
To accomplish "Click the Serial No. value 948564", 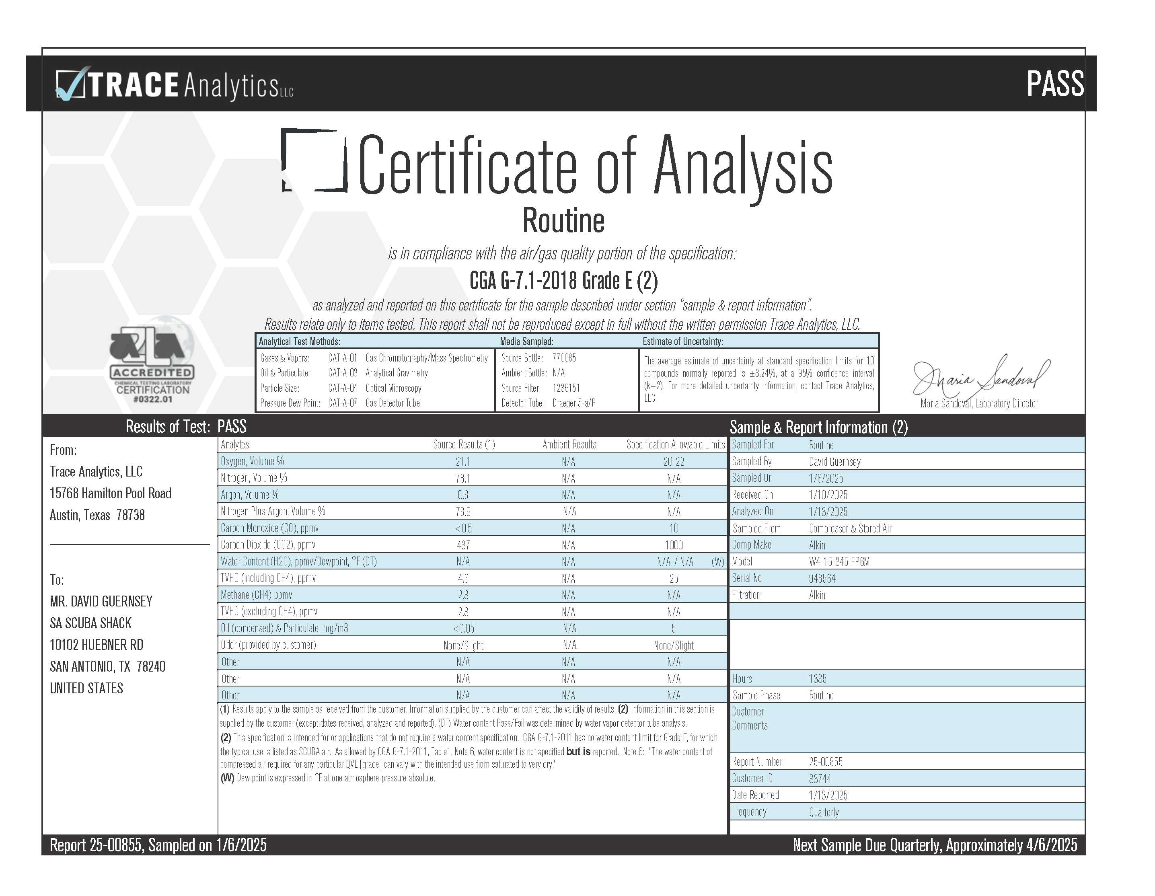I will tap(822, 579).
